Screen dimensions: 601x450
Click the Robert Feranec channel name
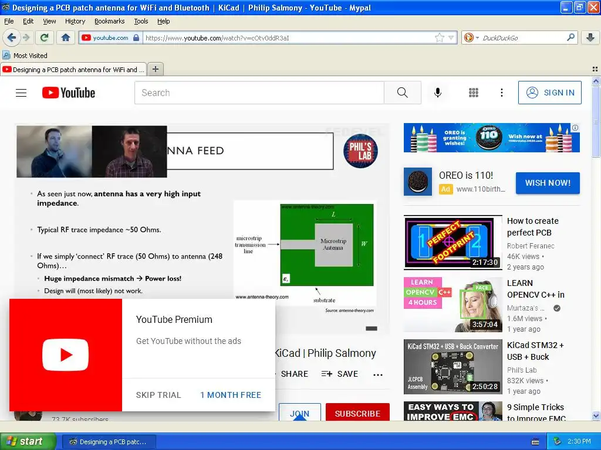[x=531, y=246]
